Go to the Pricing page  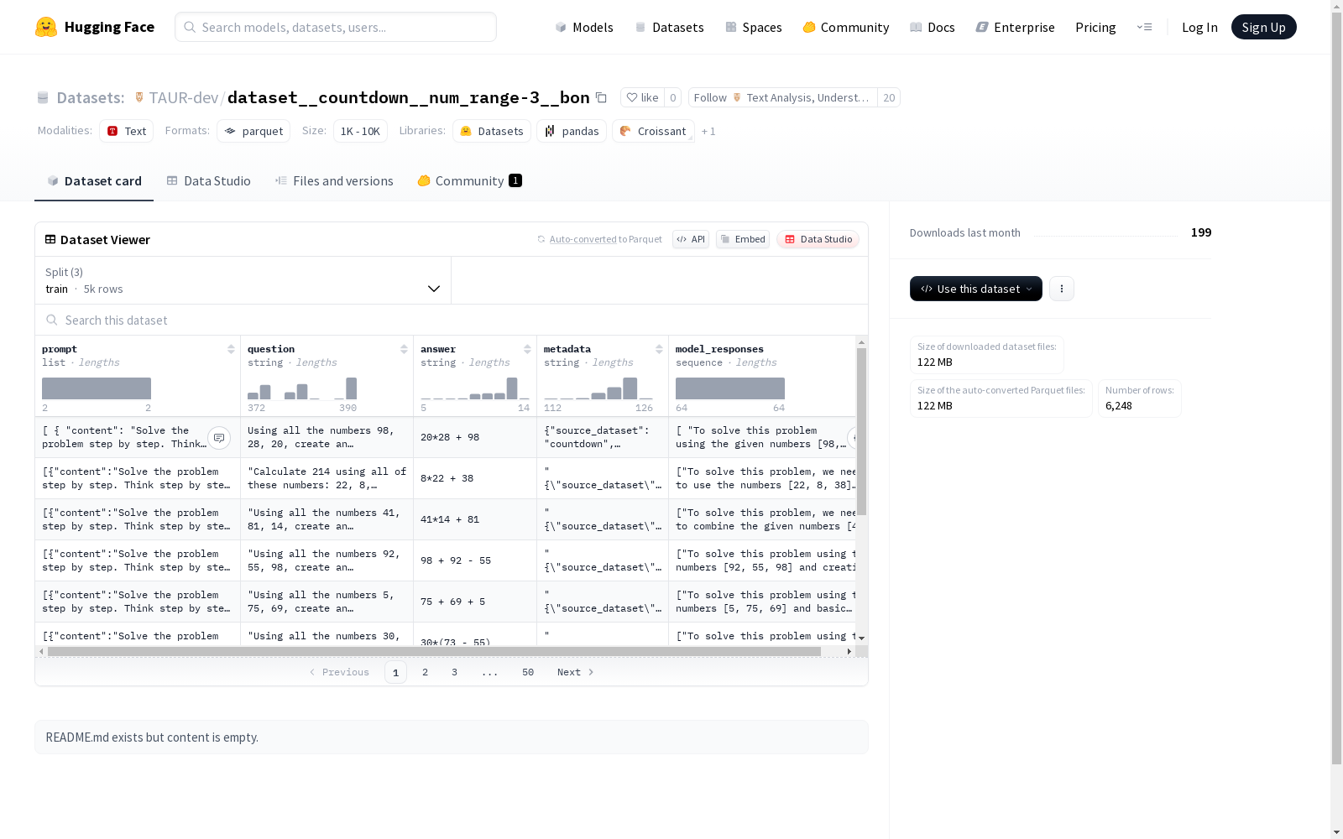coord(1095,27)
